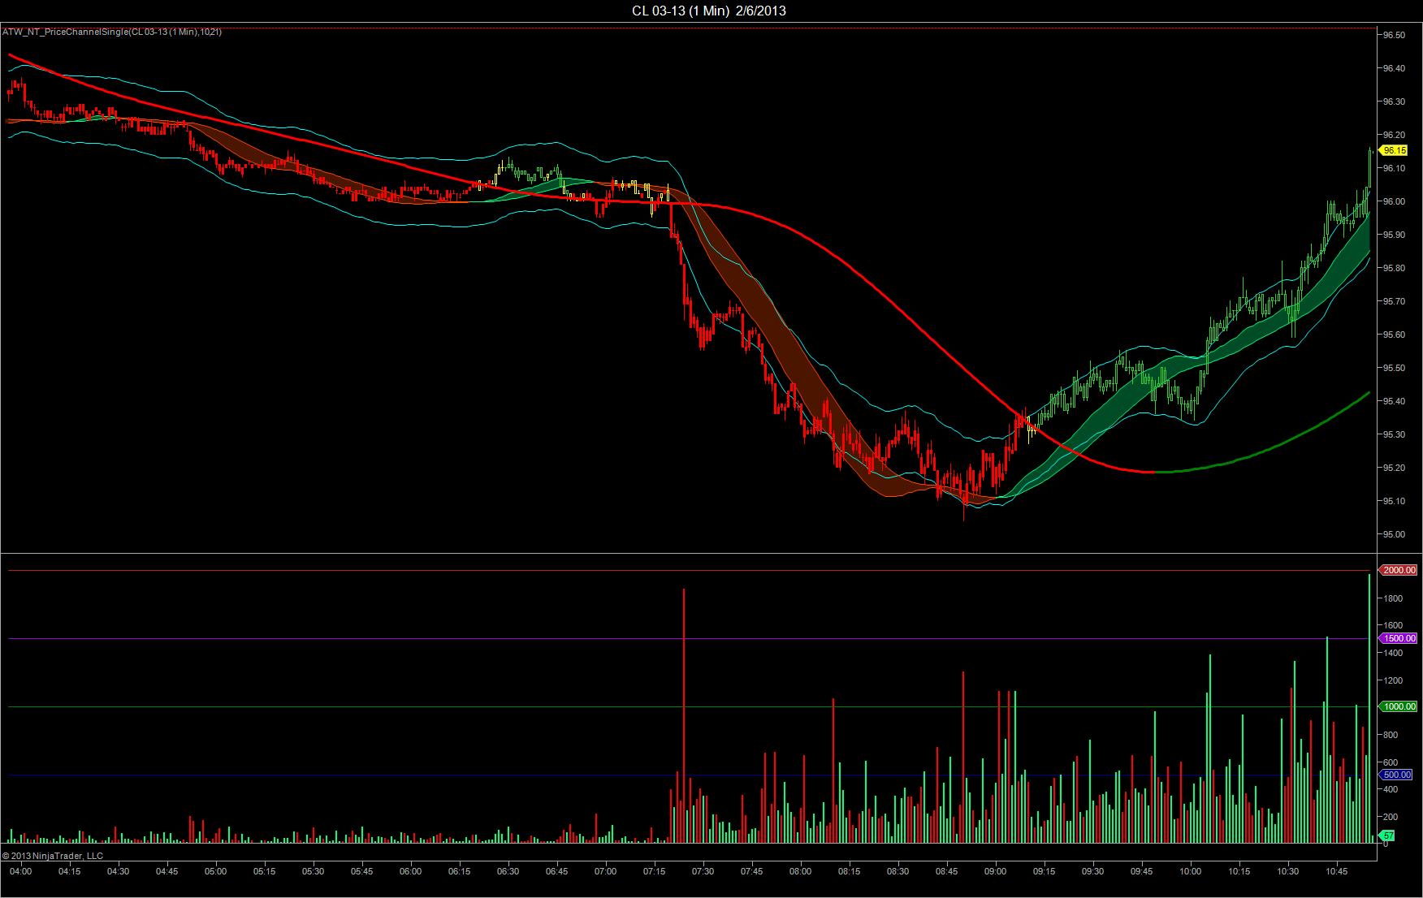1423x898 pixels.
Task: Open the 2013 NinjaTrader, LLC copyright text
Action: (x=53, y=855)
